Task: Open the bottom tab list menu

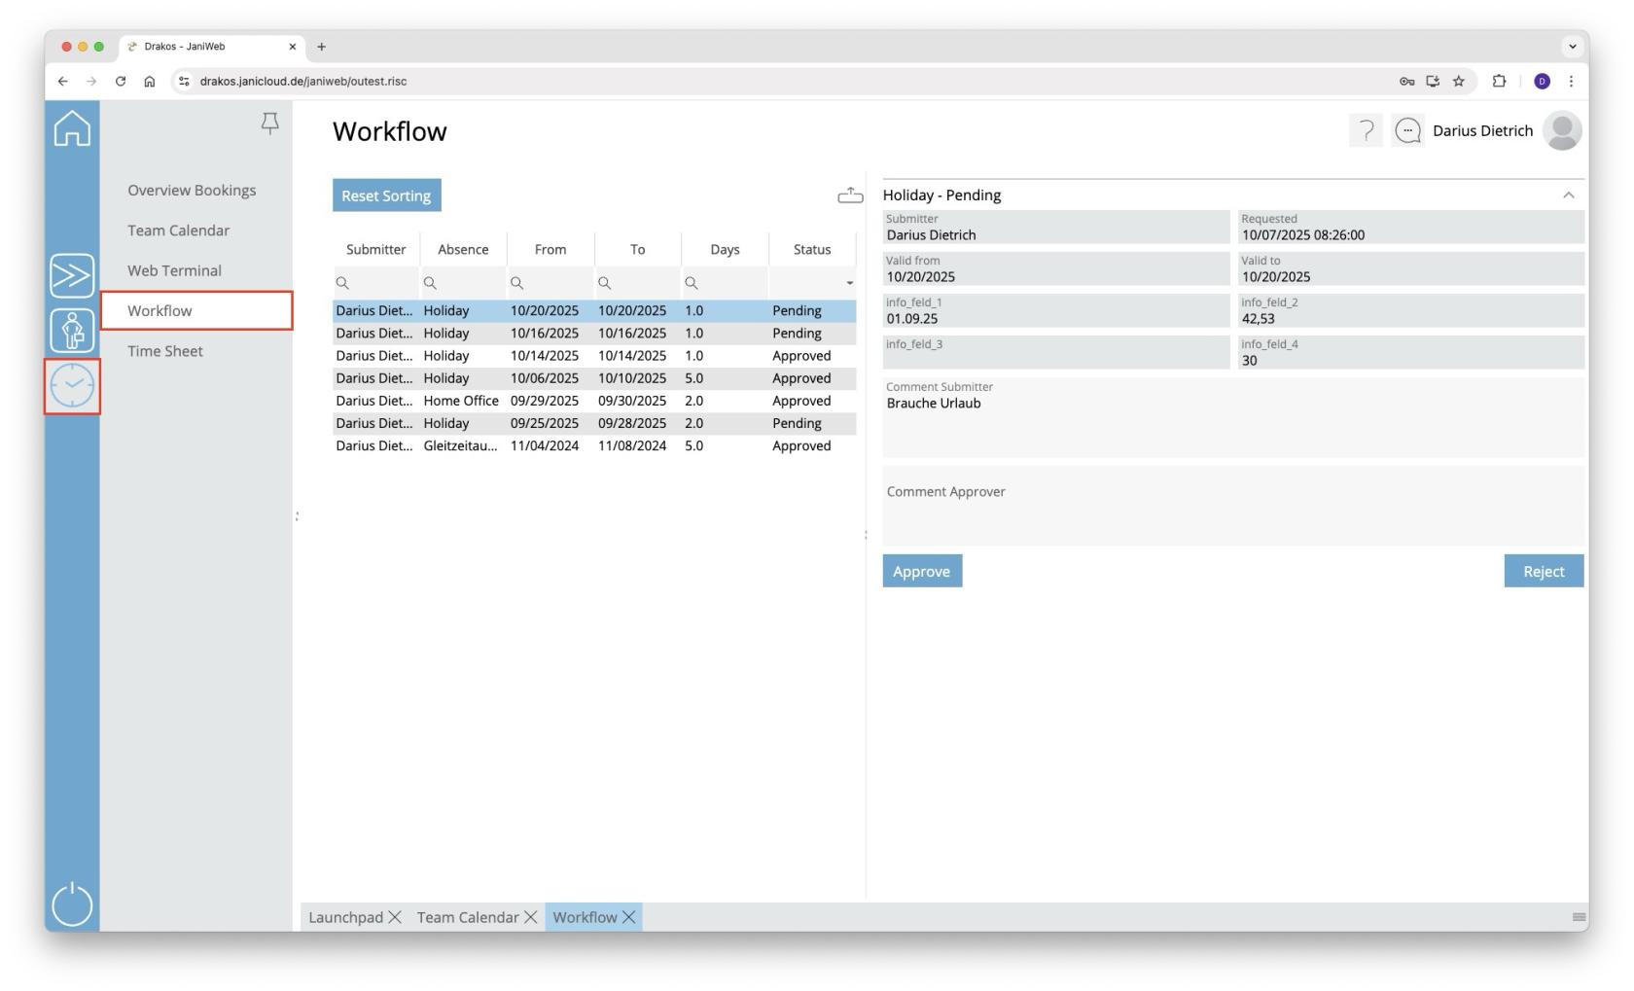Action: 1579,917
